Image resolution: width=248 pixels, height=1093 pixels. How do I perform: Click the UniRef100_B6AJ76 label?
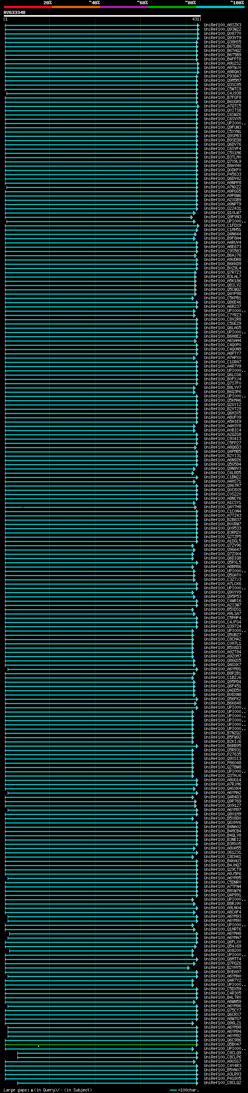pos(222,256)
